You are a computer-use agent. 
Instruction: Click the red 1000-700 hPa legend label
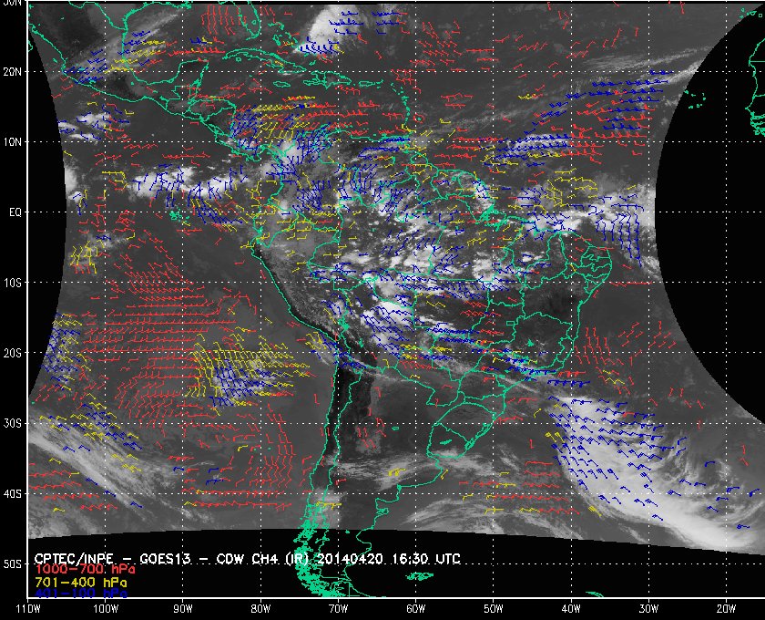[85, 570]
